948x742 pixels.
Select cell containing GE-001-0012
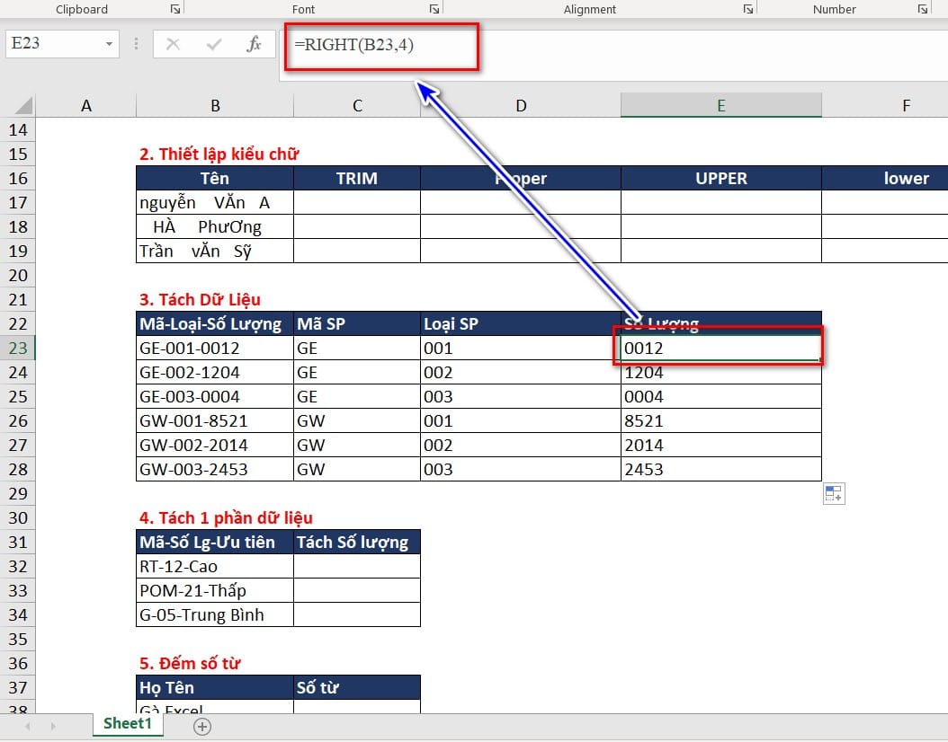(x=215, y=349)
